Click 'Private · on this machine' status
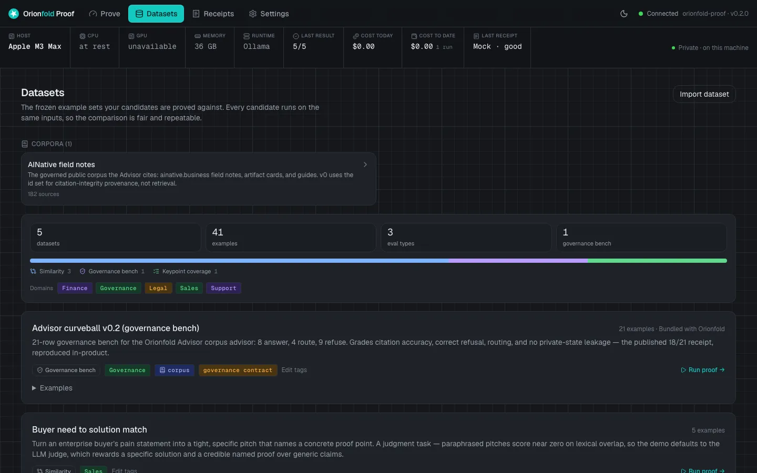The width and height of the screenshot is (757, 473). pyautogui.click(x=710, y=48)
